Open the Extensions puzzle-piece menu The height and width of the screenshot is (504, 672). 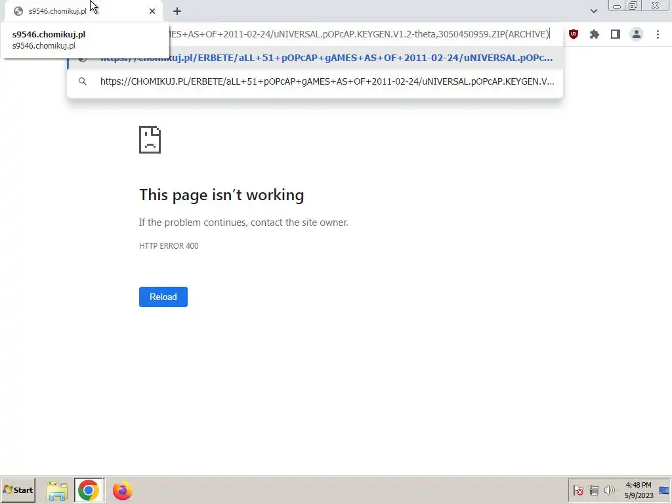coord(595,34)
